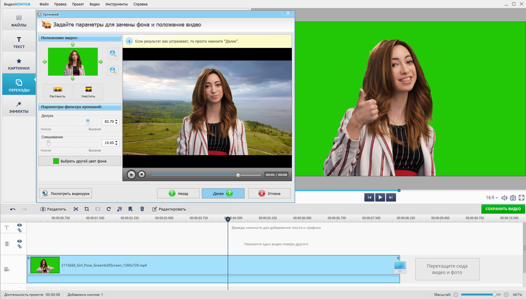Decrease the Смешивание value with the spinner arrow
Viewport: 526px width, 299px height.
(x=116, y=144)
